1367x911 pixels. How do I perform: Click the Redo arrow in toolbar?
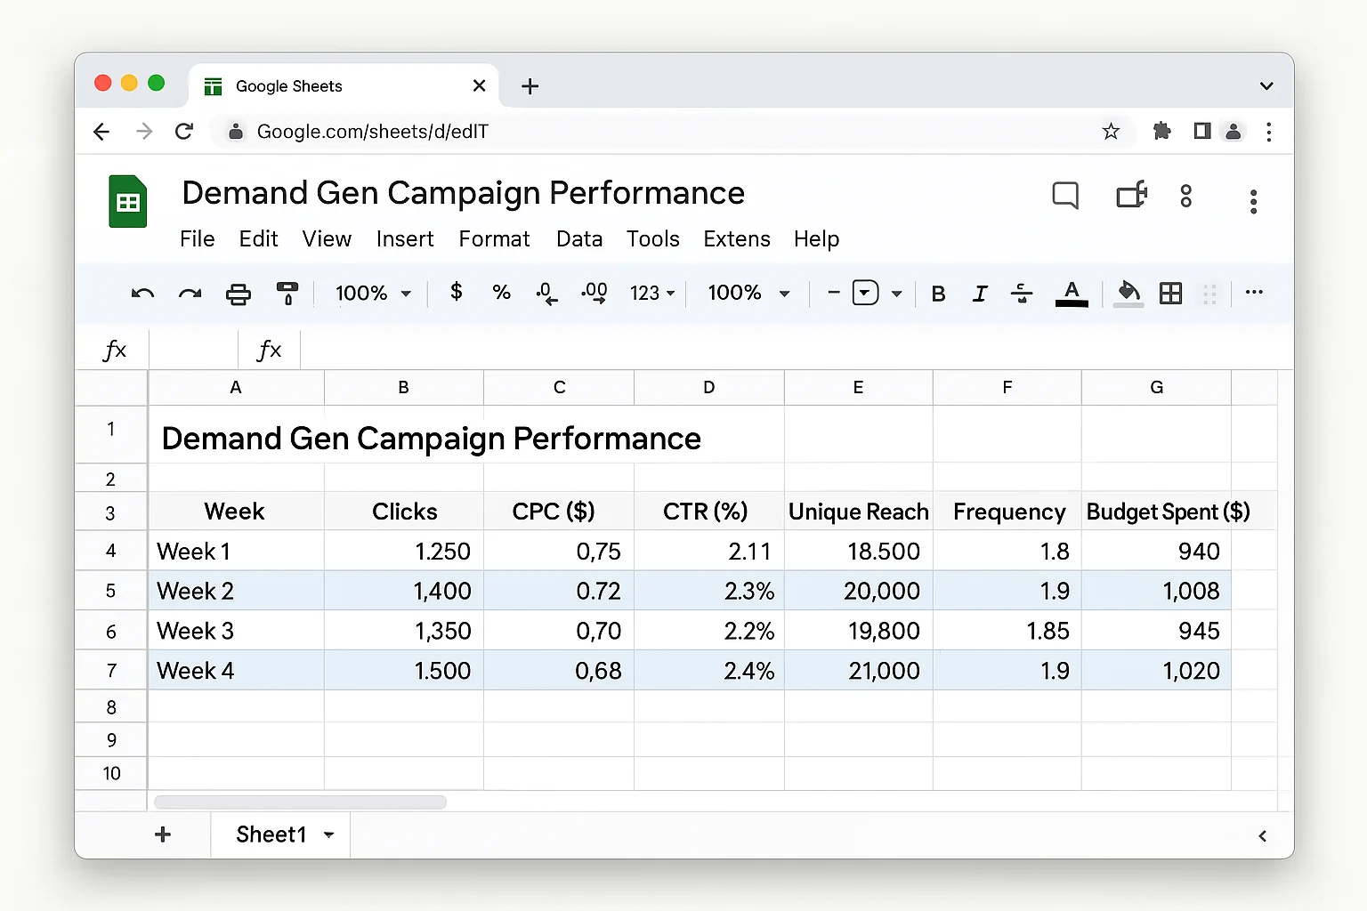[x=190, y=294]
